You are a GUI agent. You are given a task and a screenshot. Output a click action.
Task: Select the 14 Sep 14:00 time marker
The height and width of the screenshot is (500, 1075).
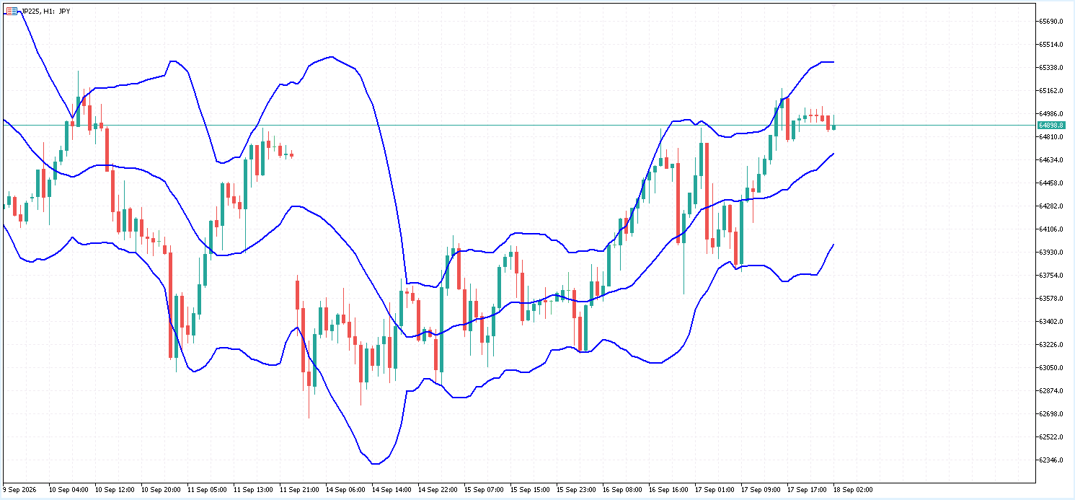coord(391,490)
